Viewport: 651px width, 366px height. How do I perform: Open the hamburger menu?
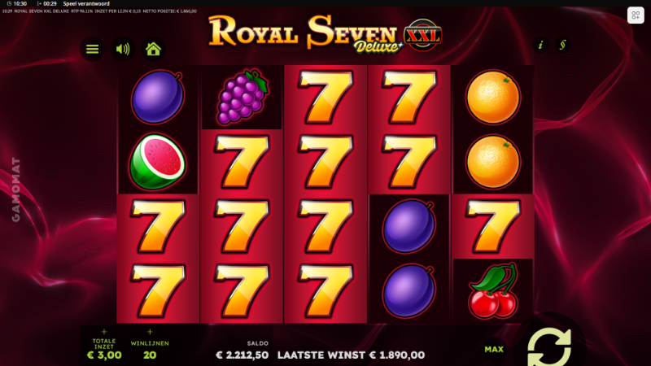click(x=92, y=49)
